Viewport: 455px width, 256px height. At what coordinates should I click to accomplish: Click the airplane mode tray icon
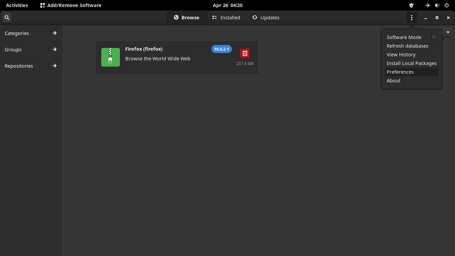[428, 5]
